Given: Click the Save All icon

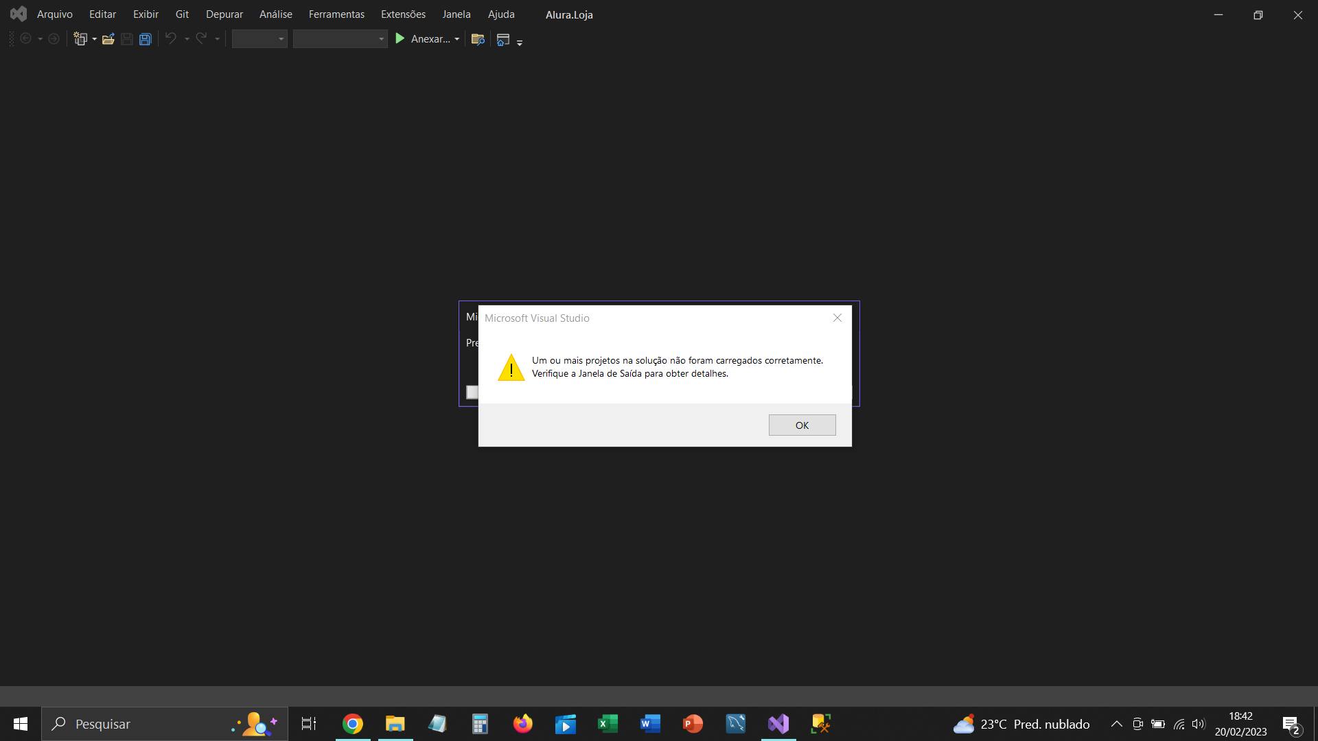Looking at the screenshot, I should click(x=146, y=39).
